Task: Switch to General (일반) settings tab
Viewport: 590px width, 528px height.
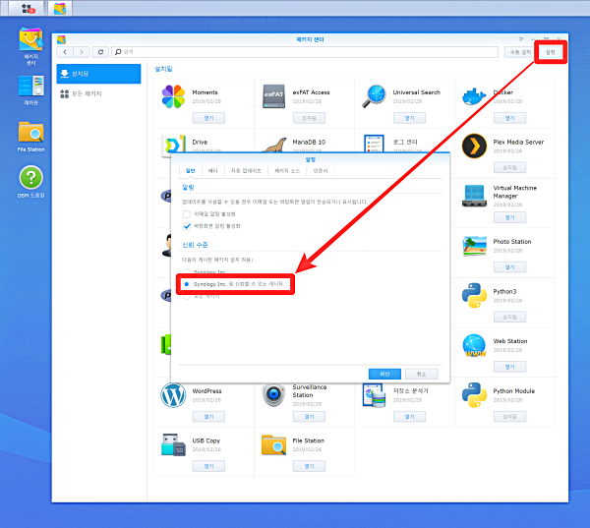Action: (191, 171)
